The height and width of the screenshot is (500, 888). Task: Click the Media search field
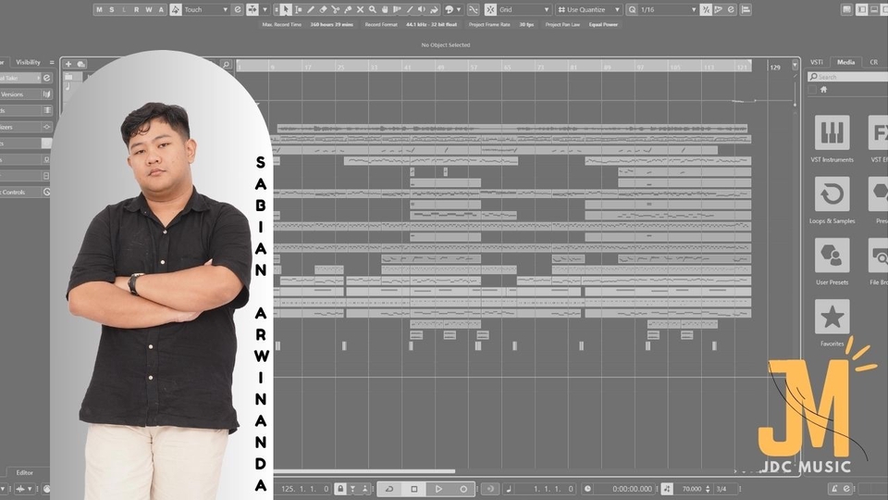click(x=848, y=77)
